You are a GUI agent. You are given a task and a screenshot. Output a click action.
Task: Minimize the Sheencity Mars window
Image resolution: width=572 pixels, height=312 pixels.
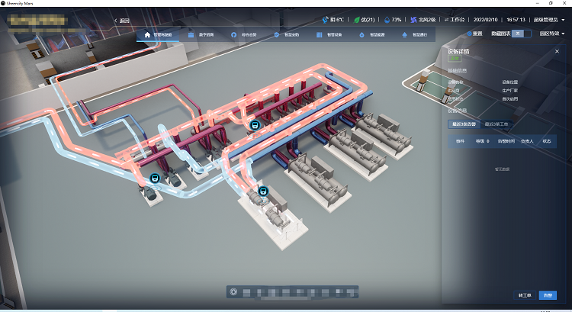click(x=538, y=3)
